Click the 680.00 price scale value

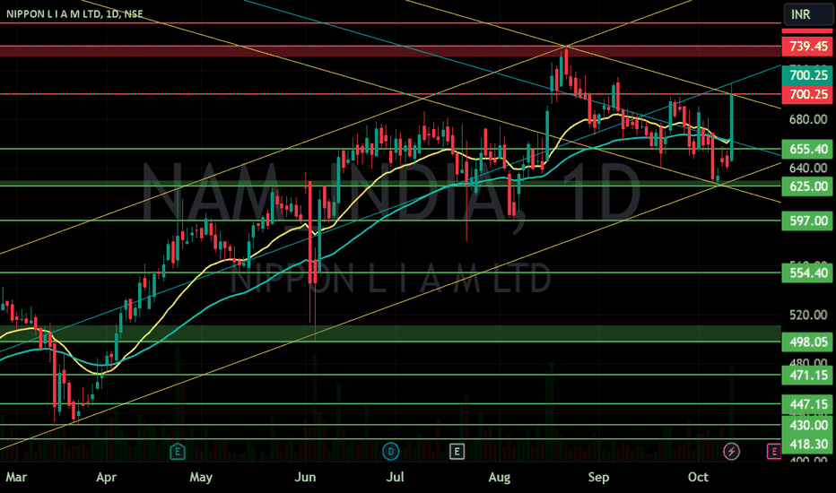pyautogui.click(x=807, y=119)
